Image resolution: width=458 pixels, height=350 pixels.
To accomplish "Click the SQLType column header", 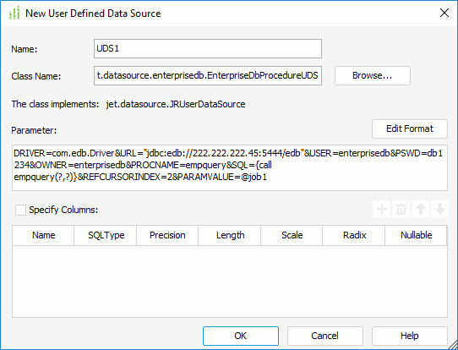I will coord(106,235).
